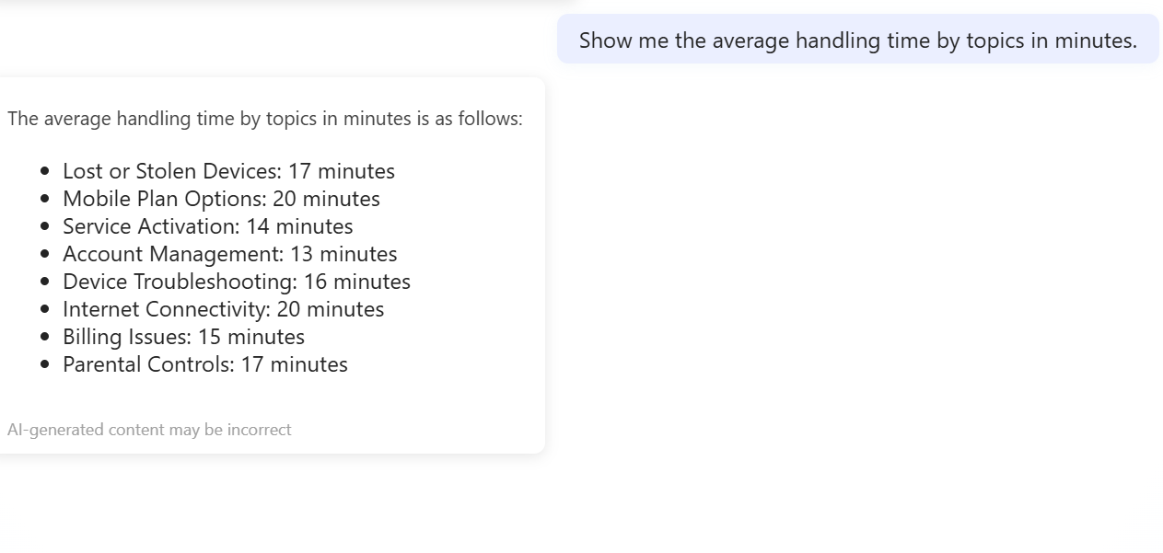
Task: Click the word "minutes" in the user message
Action: (x=1095, y=40)
